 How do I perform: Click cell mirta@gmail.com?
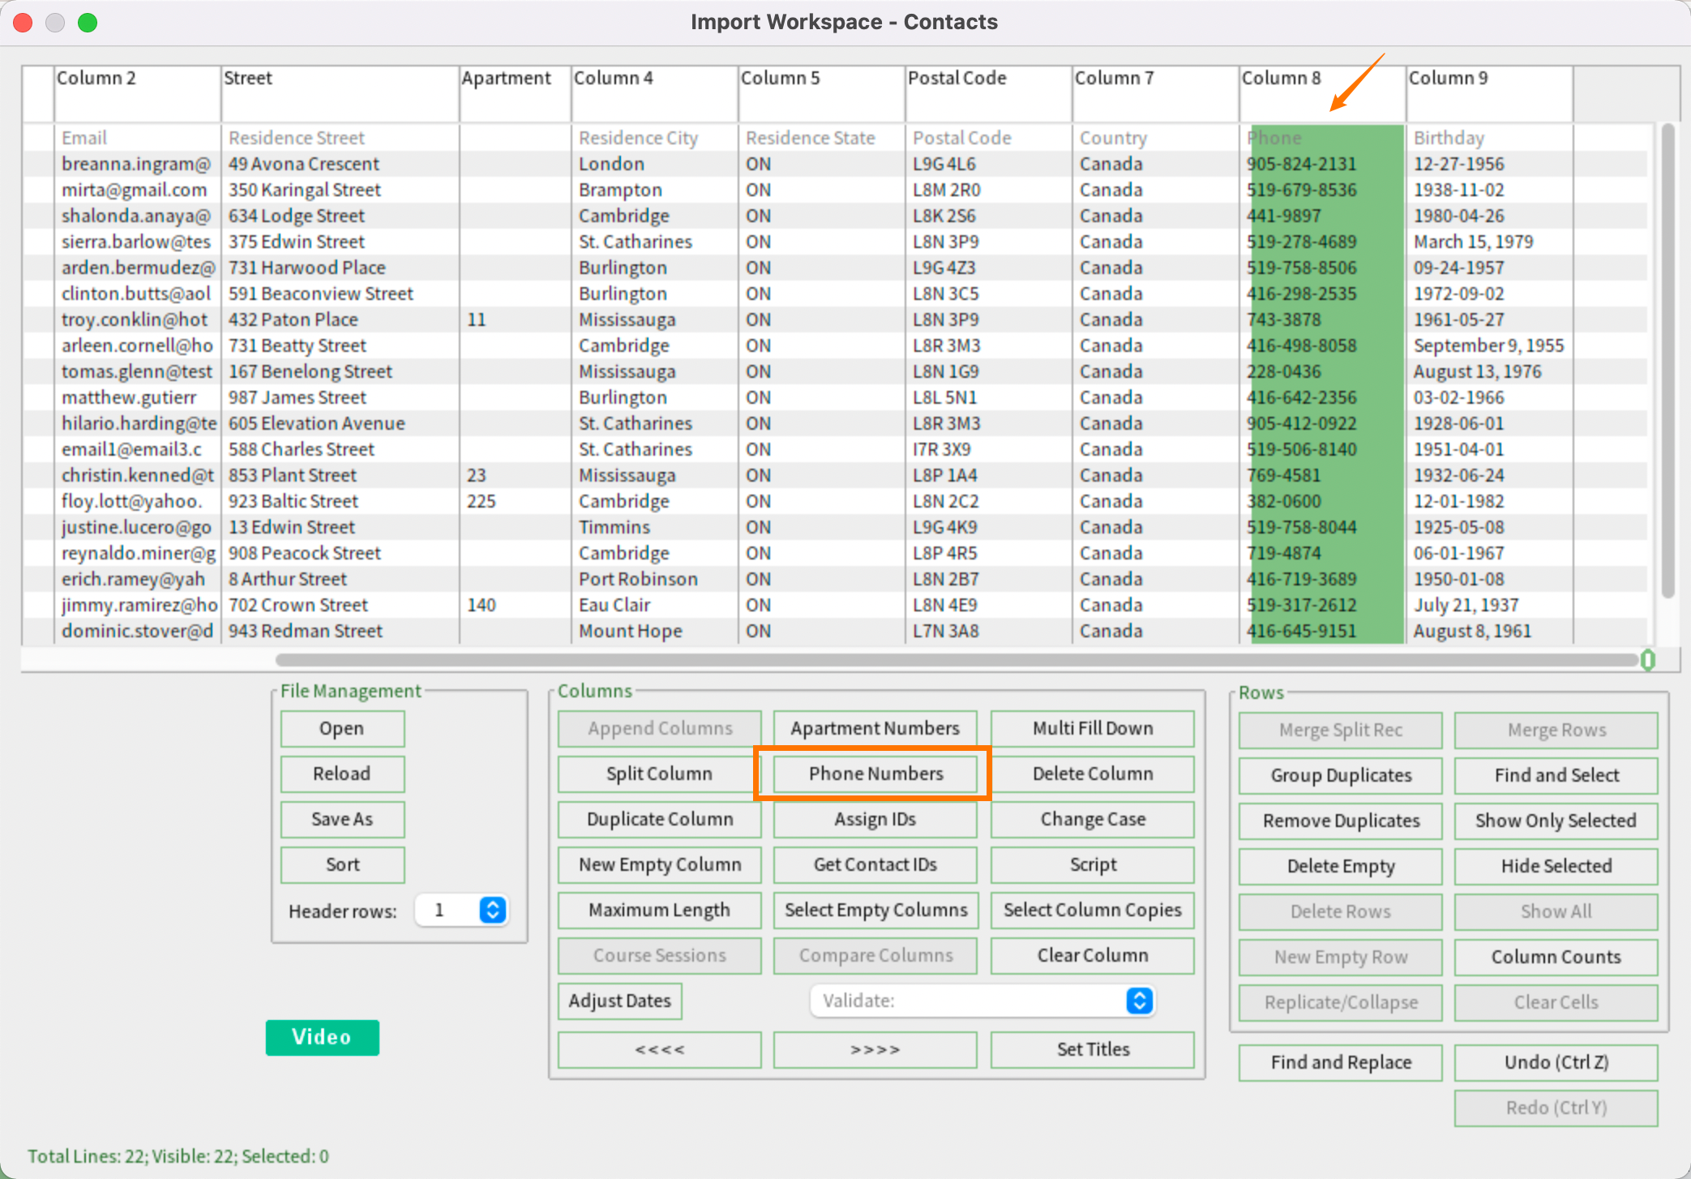(x=137, y=190)
